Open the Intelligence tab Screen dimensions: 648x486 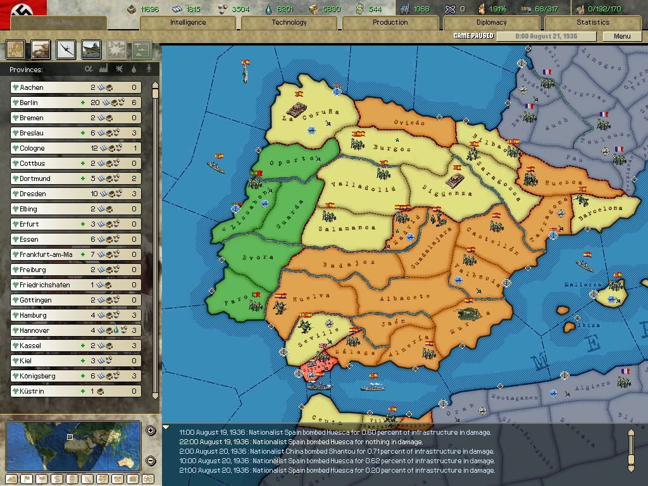(188, 22)
